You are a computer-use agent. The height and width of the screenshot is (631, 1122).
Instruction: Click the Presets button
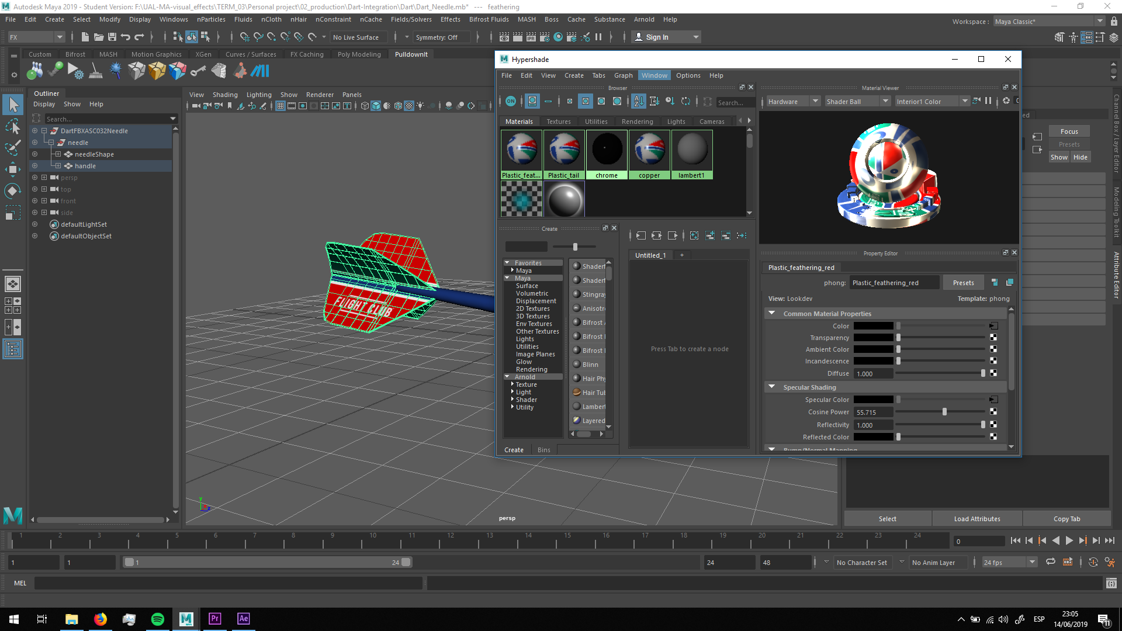pos(963,283)
